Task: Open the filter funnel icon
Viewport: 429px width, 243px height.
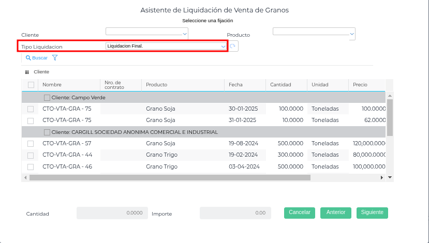Action: (x=55, y=58)
